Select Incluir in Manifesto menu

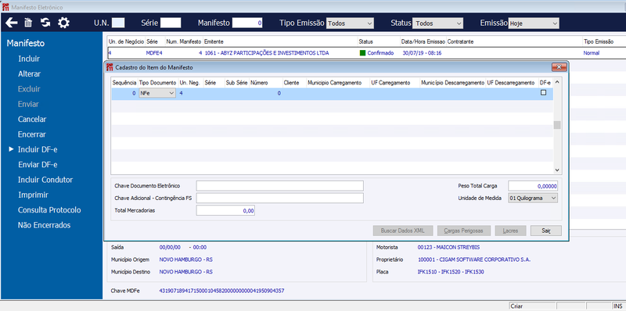(29, 59)
